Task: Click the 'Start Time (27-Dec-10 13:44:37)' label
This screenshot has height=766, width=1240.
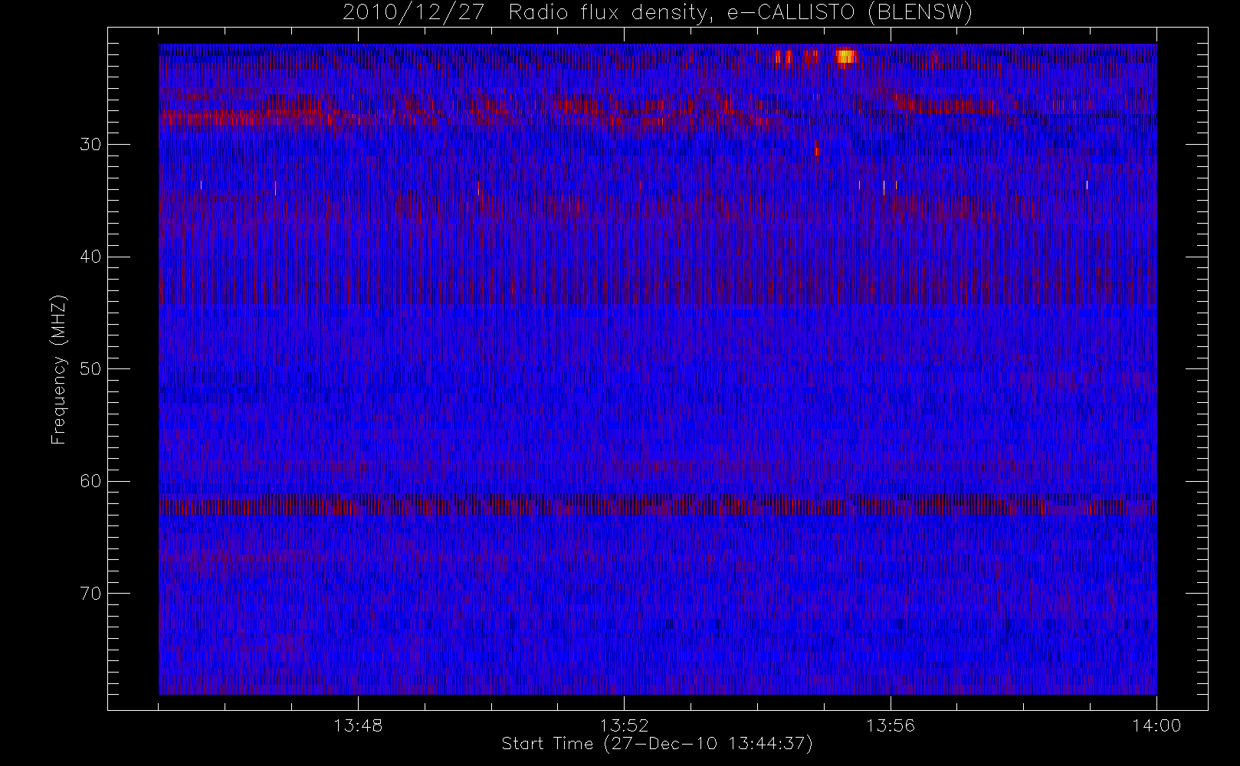Action: (x=657, y=744)
